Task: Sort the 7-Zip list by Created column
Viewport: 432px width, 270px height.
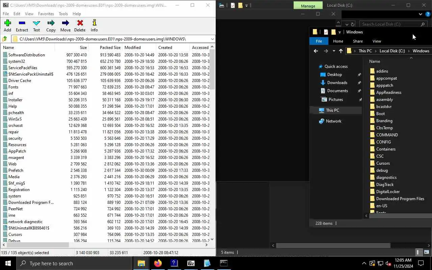Action: pyautogui.click(x=173, y=48)
